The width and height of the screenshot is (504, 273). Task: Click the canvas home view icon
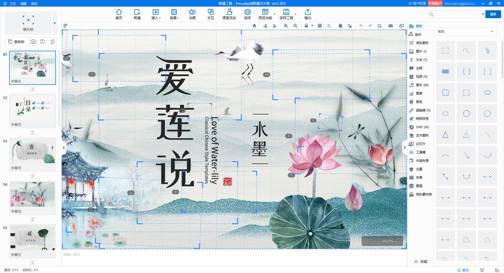[x=254, y=26]
